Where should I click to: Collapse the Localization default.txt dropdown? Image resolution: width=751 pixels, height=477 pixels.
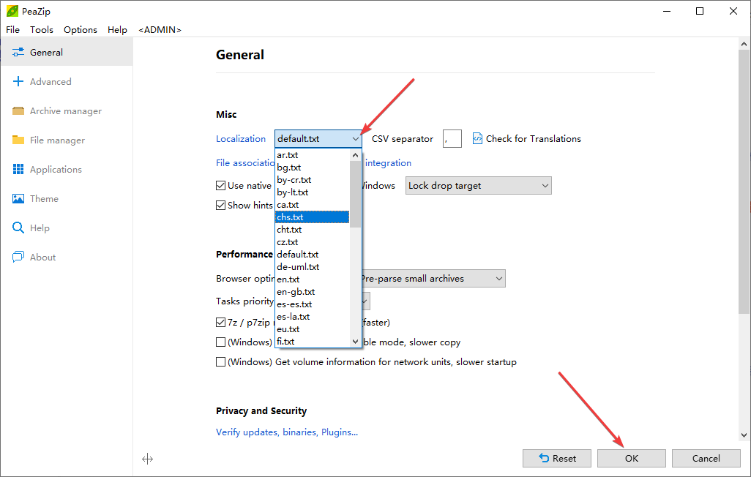(355, 139)
